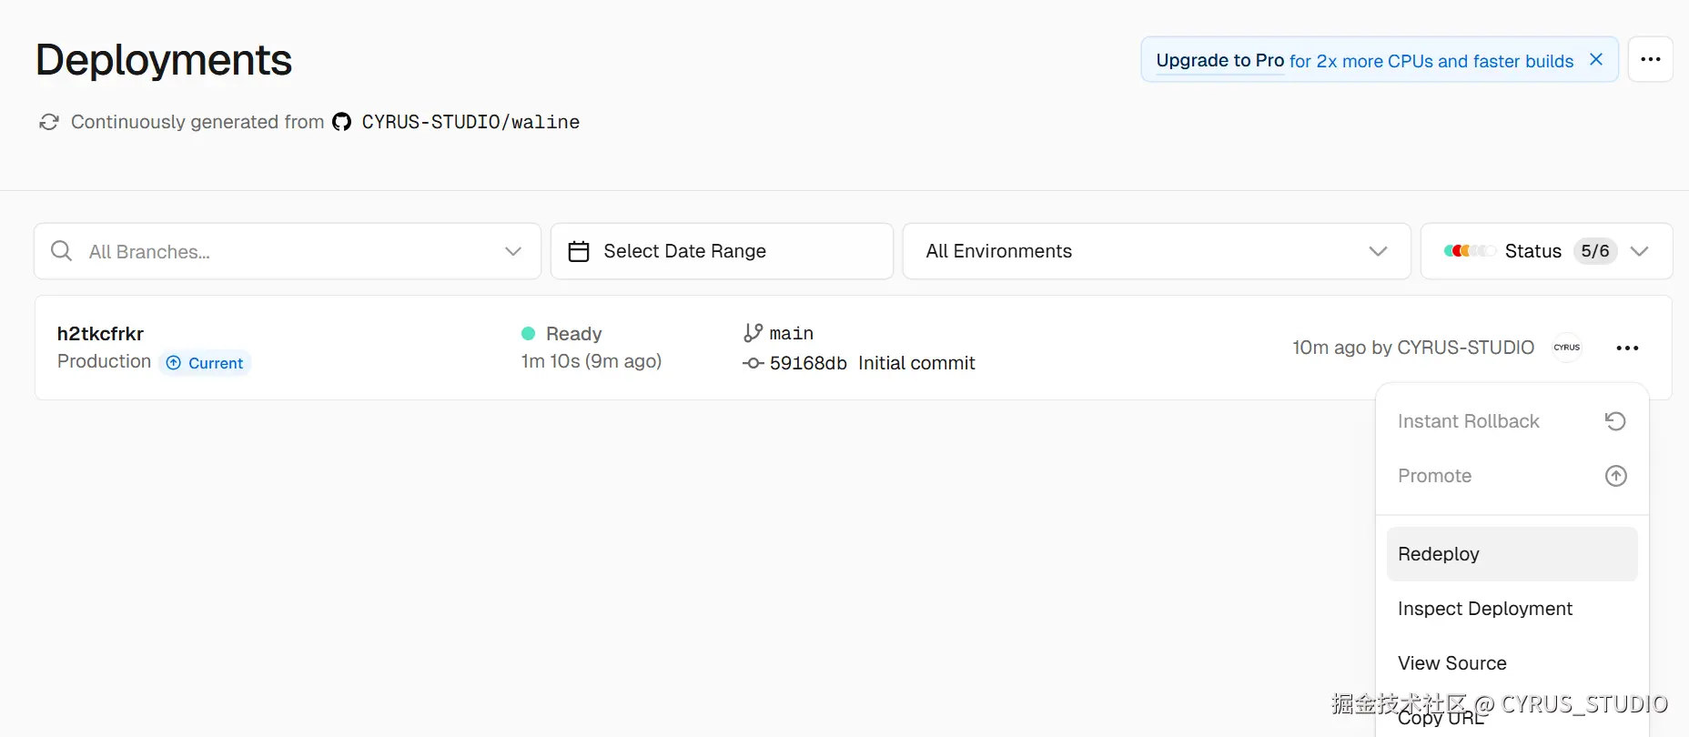Select View Source menu entry
The image size is (1689, 737).
1512,663
